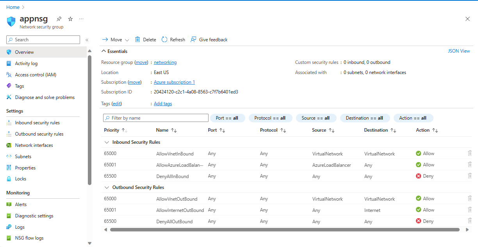
Task: Collapse the sidebar menu with chevron
Action: pos(87,40)
